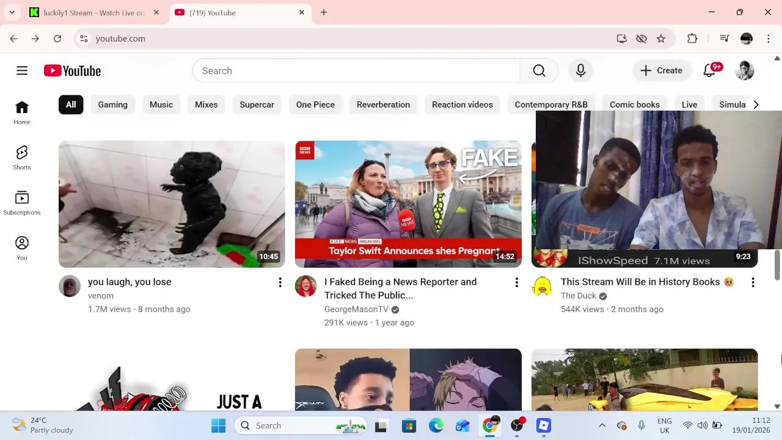Select the Live filter chip
782x440 pixels.
click(x=689, y=105)
